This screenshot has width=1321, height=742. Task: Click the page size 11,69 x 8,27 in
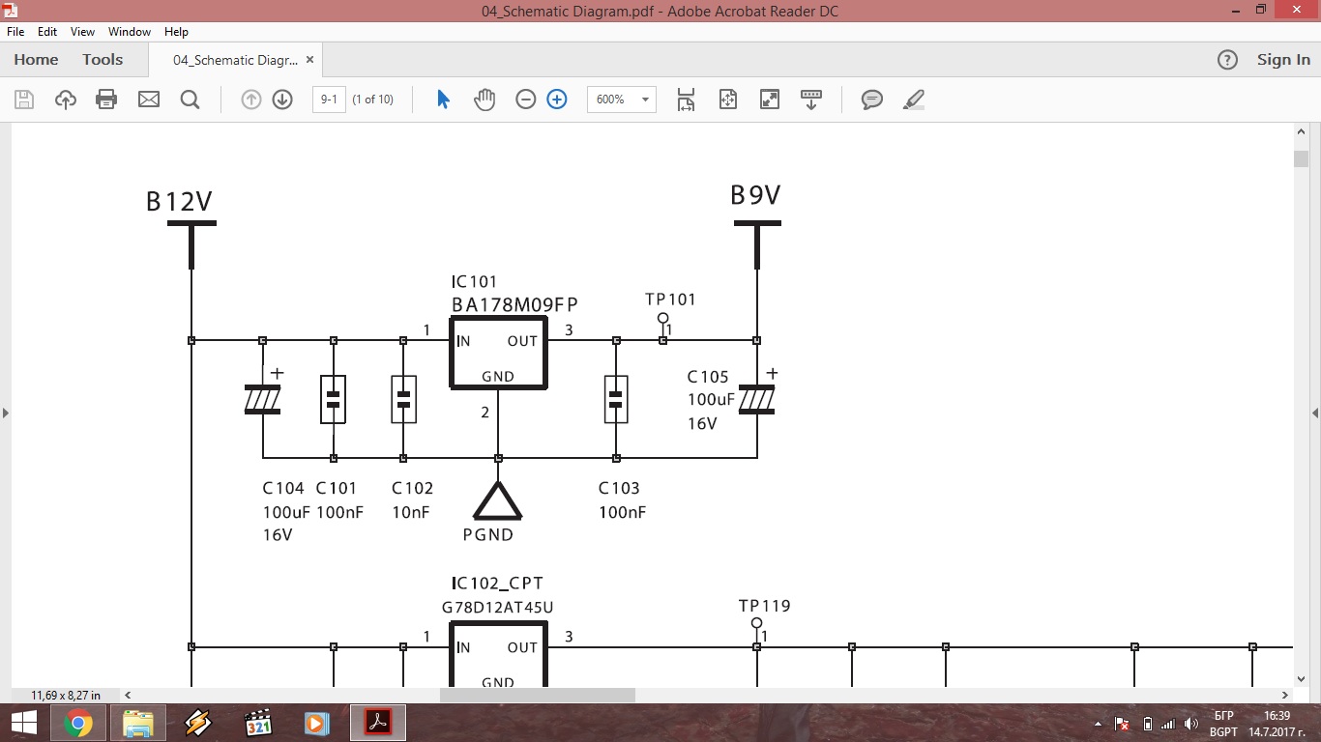tap(66, 695)
